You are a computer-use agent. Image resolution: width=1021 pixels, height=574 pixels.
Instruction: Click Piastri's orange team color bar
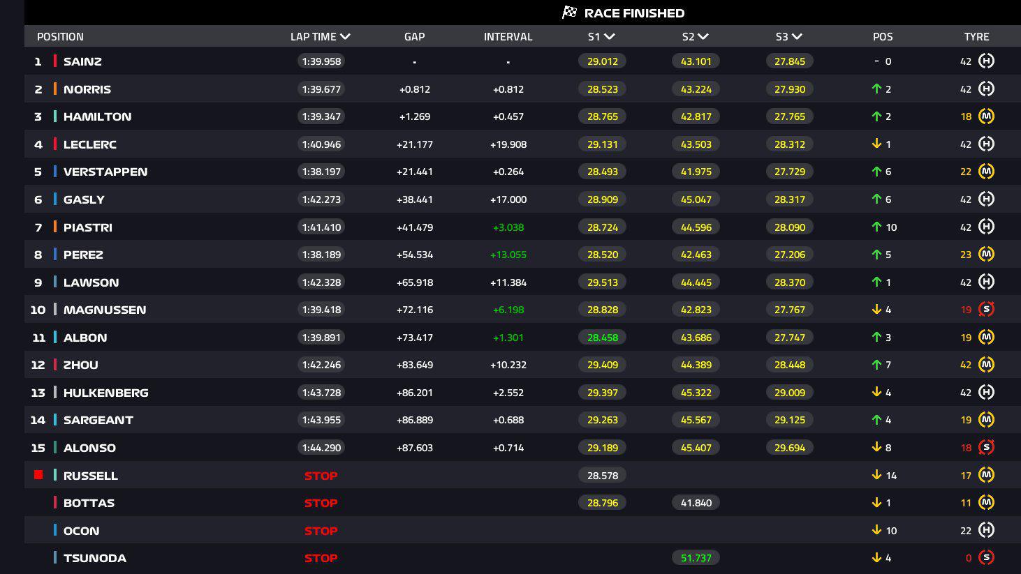point(55,227)
